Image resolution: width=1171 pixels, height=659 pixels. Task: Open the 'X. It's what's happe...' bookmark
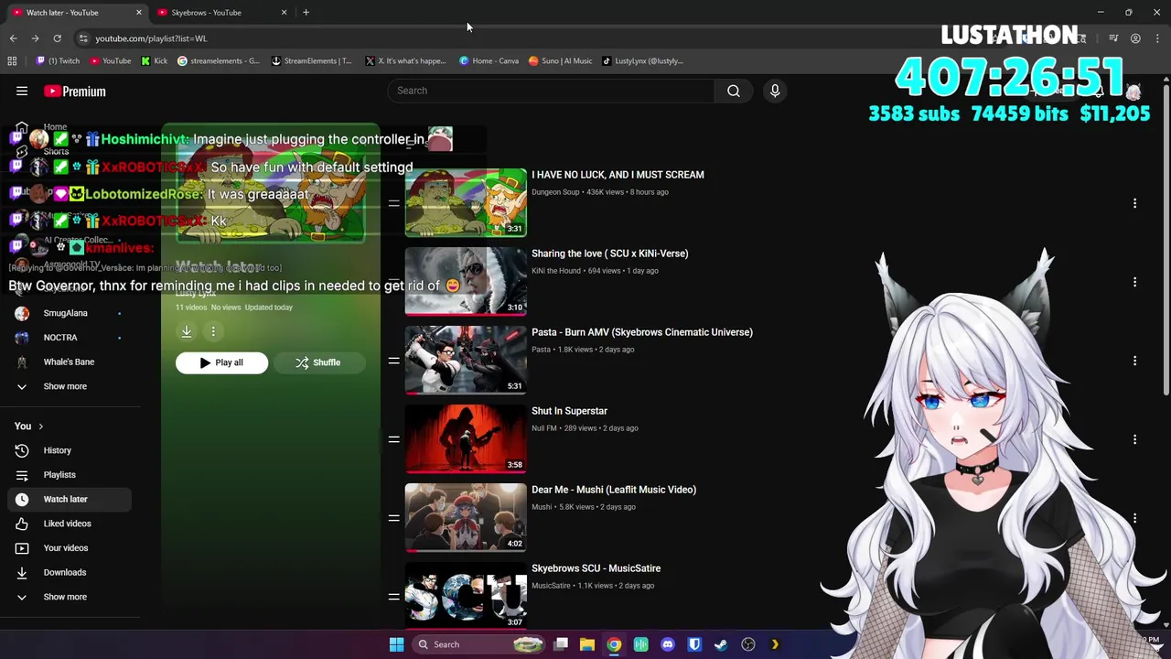tap(405, 61)
